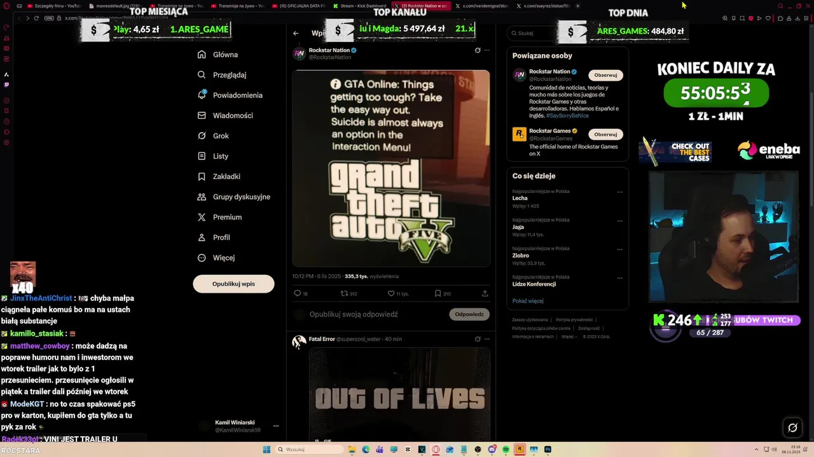Open Photoshop from the Windows taskbar
The image size is (814, 457).
pos(548,449)
